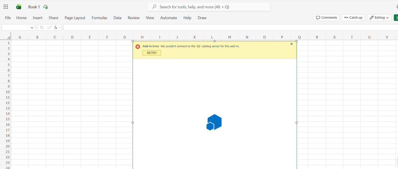Open the Data tab

point(118,18)
